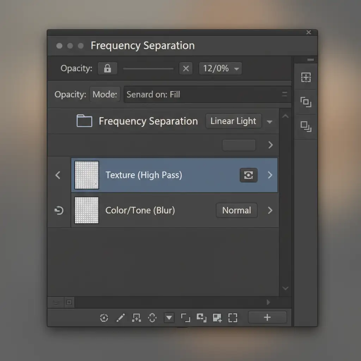Viewport: 361px width, 361px height.
Task: Click the pencil icon in bottom toolbar
Action: [x=121, y=318]
